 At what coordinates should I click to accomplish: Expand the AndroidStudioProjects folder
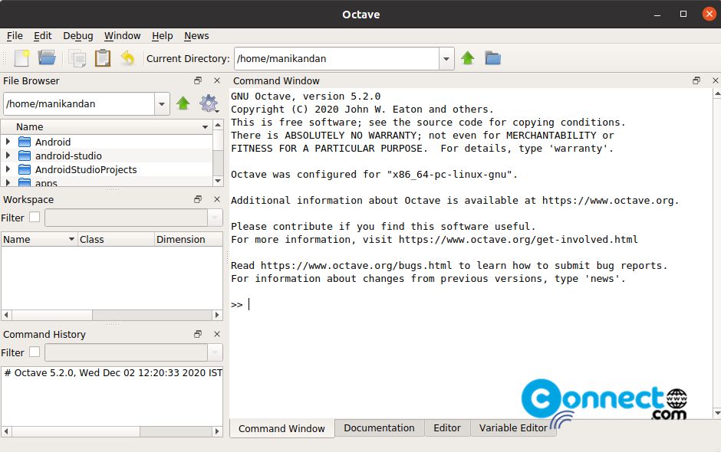click(x=8, y=169)
